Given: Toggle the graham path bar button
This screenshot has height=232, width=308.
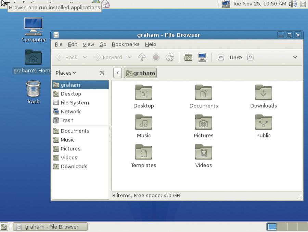Looking at the screenshot, I should coord(140,73).
